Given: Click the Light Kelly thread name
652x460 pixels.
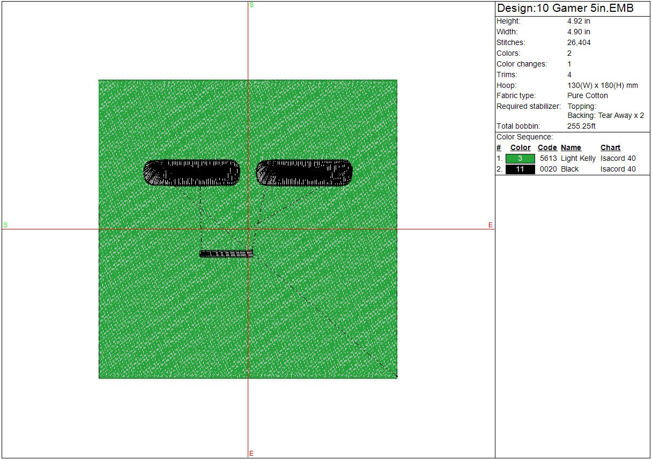Looking at the screenshot, I should pos(578,159).
